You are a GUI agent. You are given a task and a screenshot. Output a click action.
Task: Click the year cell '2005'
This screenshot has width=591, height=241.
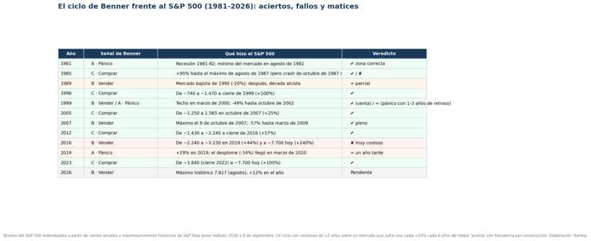(71, 113)
